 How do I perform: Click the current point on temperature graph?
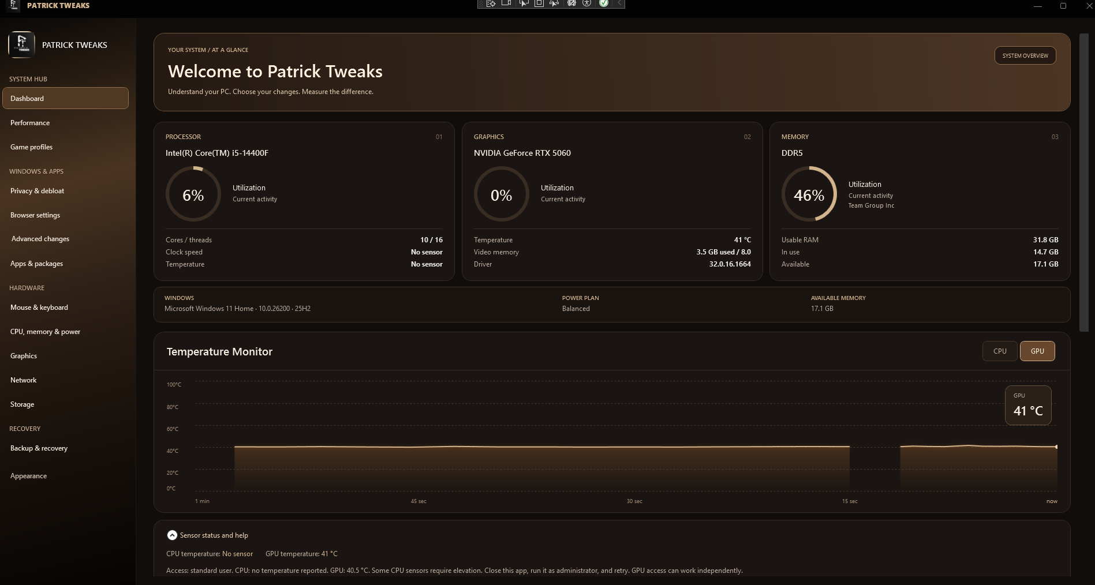[1056, 447]
